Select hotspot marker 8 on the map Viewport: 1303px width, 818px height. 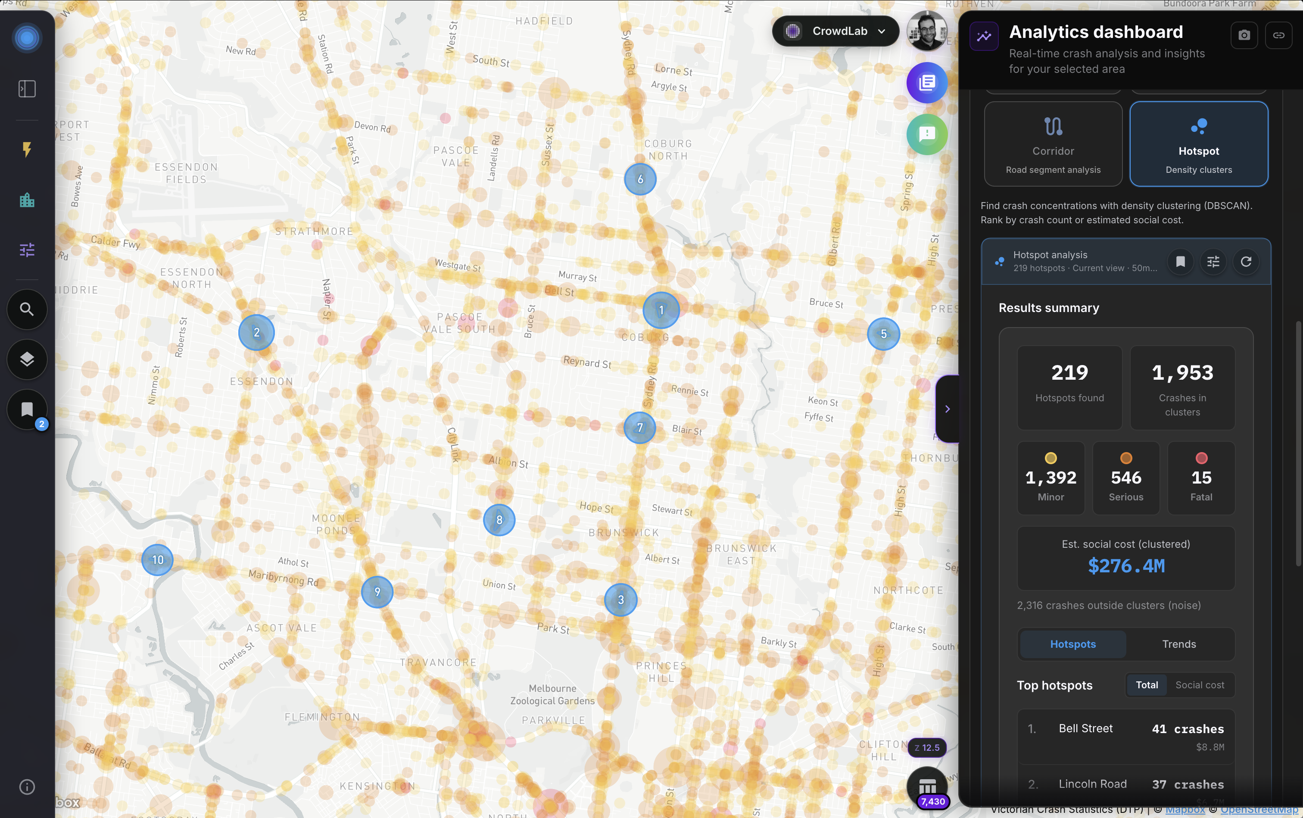tap(499, 520)
